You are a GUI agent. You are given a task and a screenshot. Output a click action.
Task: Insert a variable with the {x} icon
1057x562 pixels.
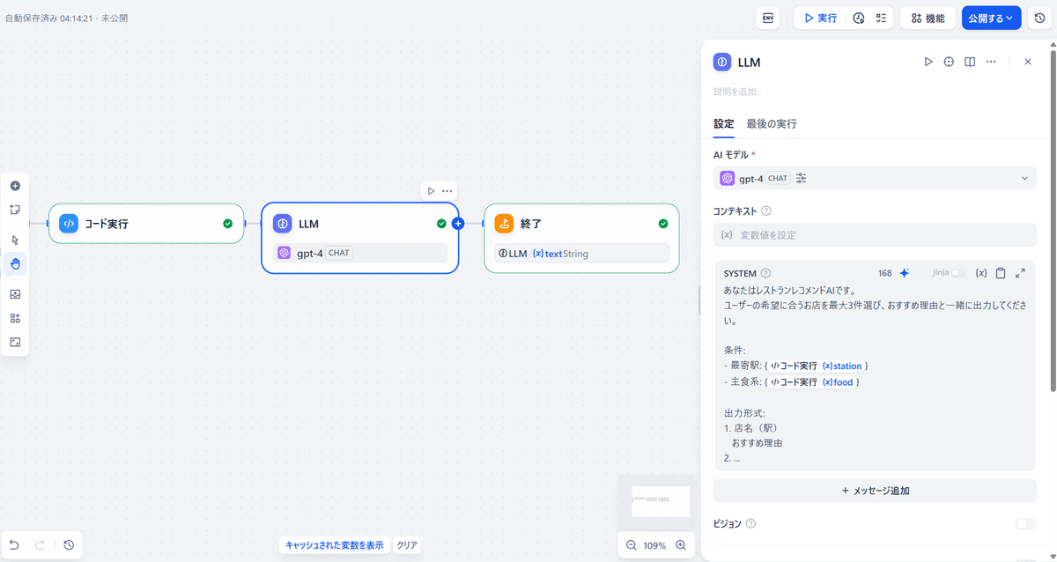coord(981,273)
